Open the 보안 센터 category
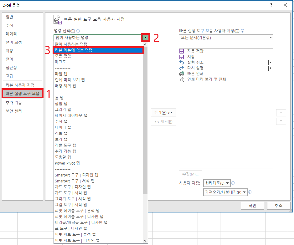The height and width of the screenshot is (245, 294). point(23,111)
